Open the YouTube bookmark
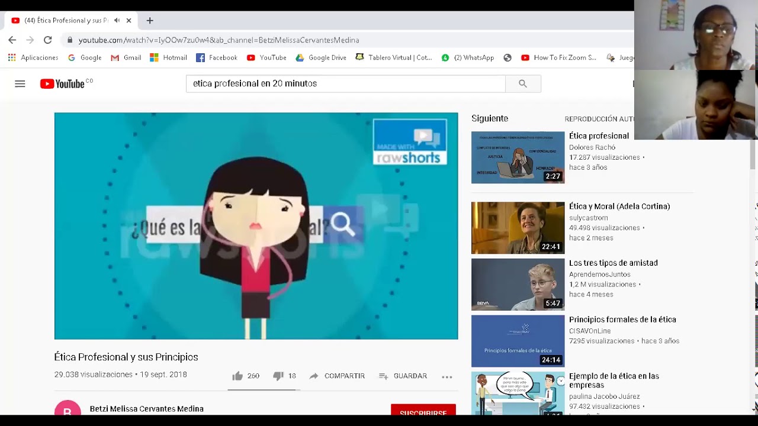The height and width of the screenshot is (426, 758). click(x=266, y=57)
